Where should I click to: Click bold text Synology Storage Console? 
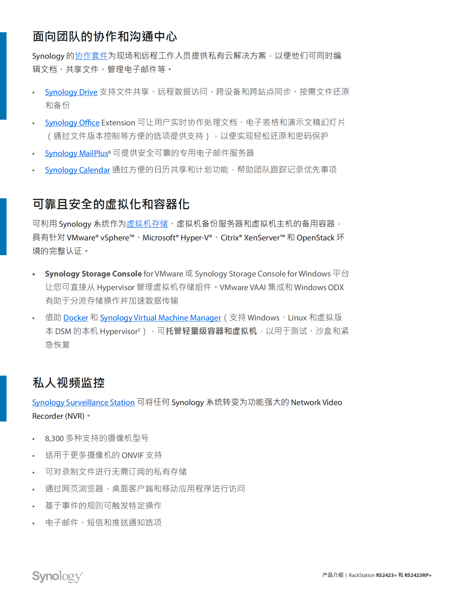(93, 274)
